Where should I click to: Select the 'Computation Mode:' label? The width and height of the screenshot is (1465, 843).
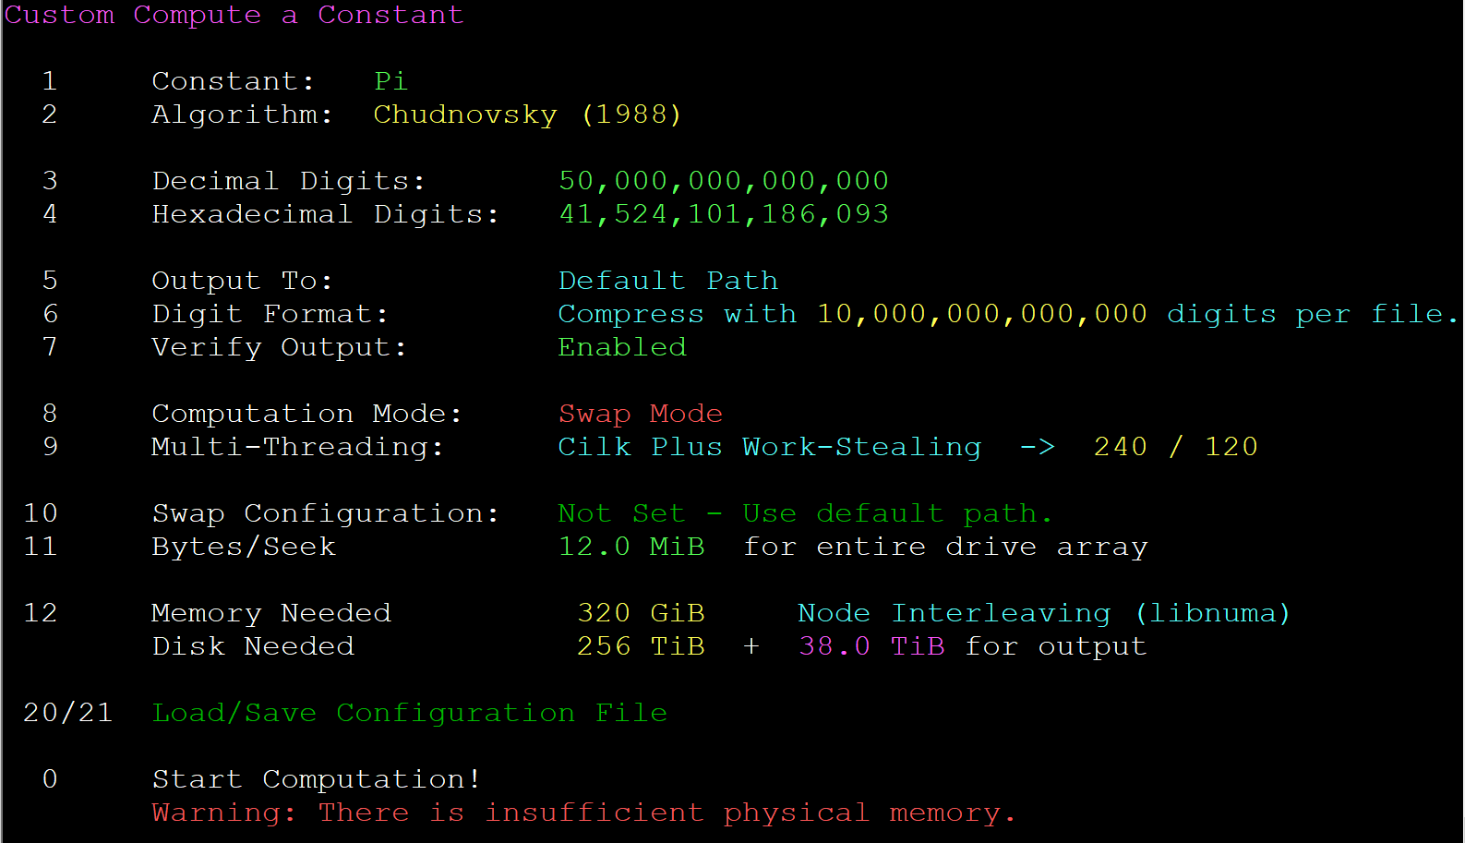[306, 414]
